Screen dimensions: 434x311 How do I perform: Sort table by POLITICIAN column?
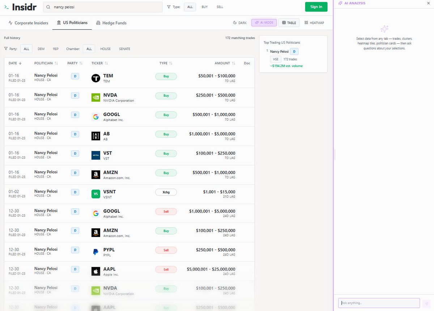tap(46, 63)
